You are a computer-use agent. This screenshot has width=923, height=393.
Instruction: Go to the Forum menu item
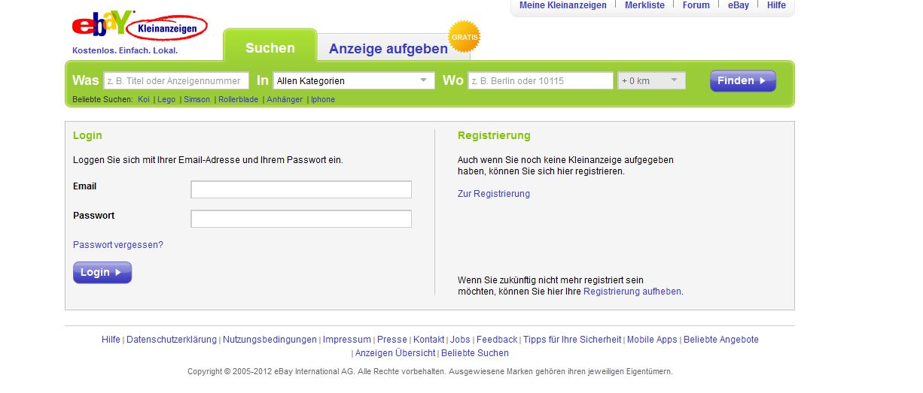coord(696,5)
